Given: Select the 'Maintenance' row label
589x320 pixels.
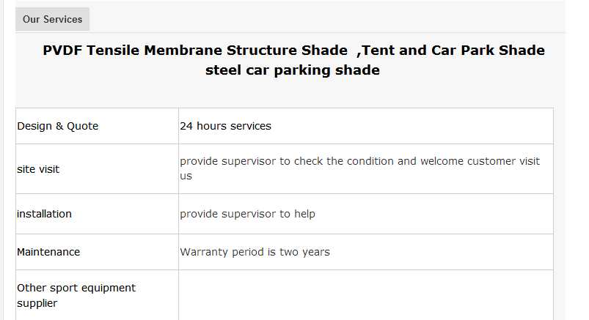Looking at the screenshot, I should tap(48, 252).
